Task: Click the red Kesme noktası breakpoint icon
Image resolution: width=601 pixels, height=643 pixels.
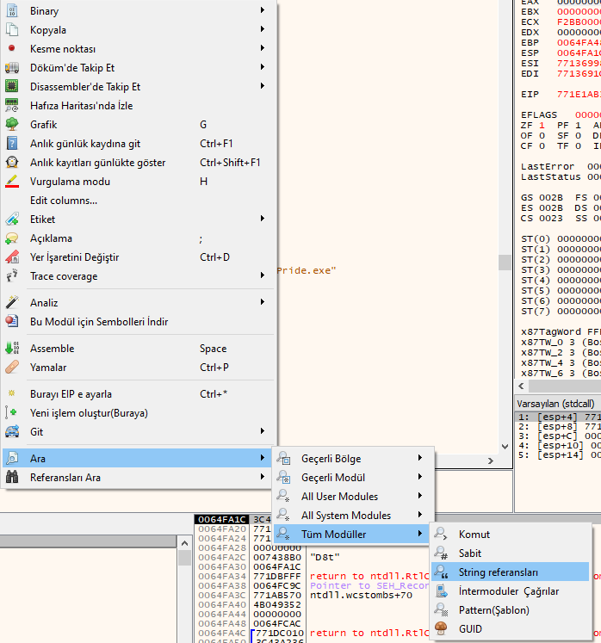Action: (x=12, y=48)
